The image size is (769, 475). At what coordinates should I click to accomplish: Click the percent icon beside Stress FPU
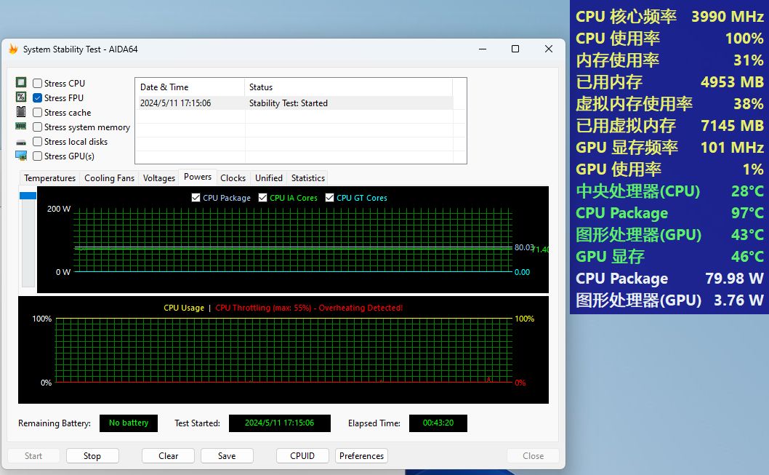(21, 97)
